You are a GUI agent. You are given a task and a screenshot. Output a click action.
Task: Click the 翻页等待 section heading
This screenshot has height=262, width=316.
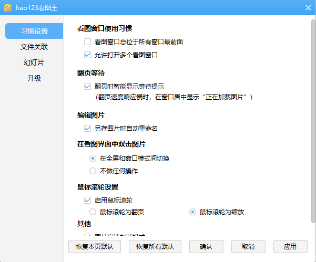(91, 73)
